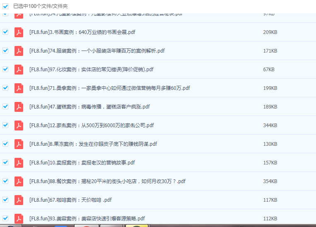316x227 pixels.
Task: Click PDF icon for 化妆案例 file
Action: pyautogui.click(x=19, y=70)
